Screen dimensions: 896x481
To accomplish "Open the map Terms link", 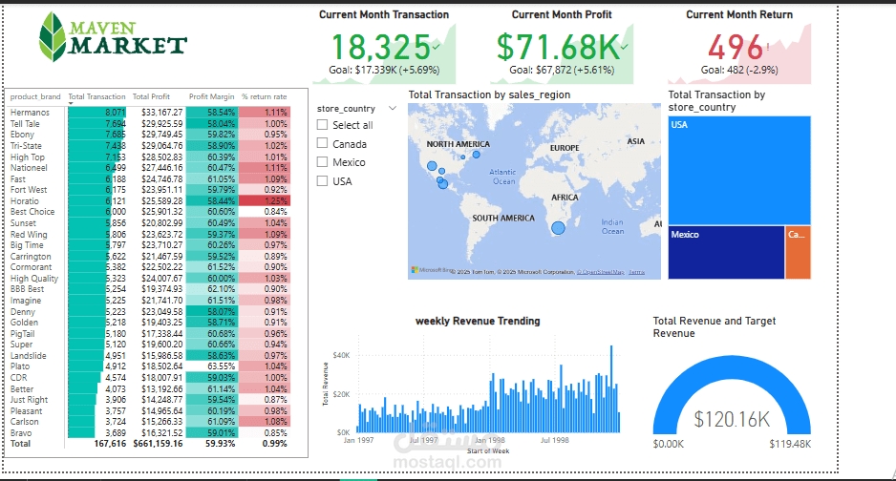I will click(636, 272).
